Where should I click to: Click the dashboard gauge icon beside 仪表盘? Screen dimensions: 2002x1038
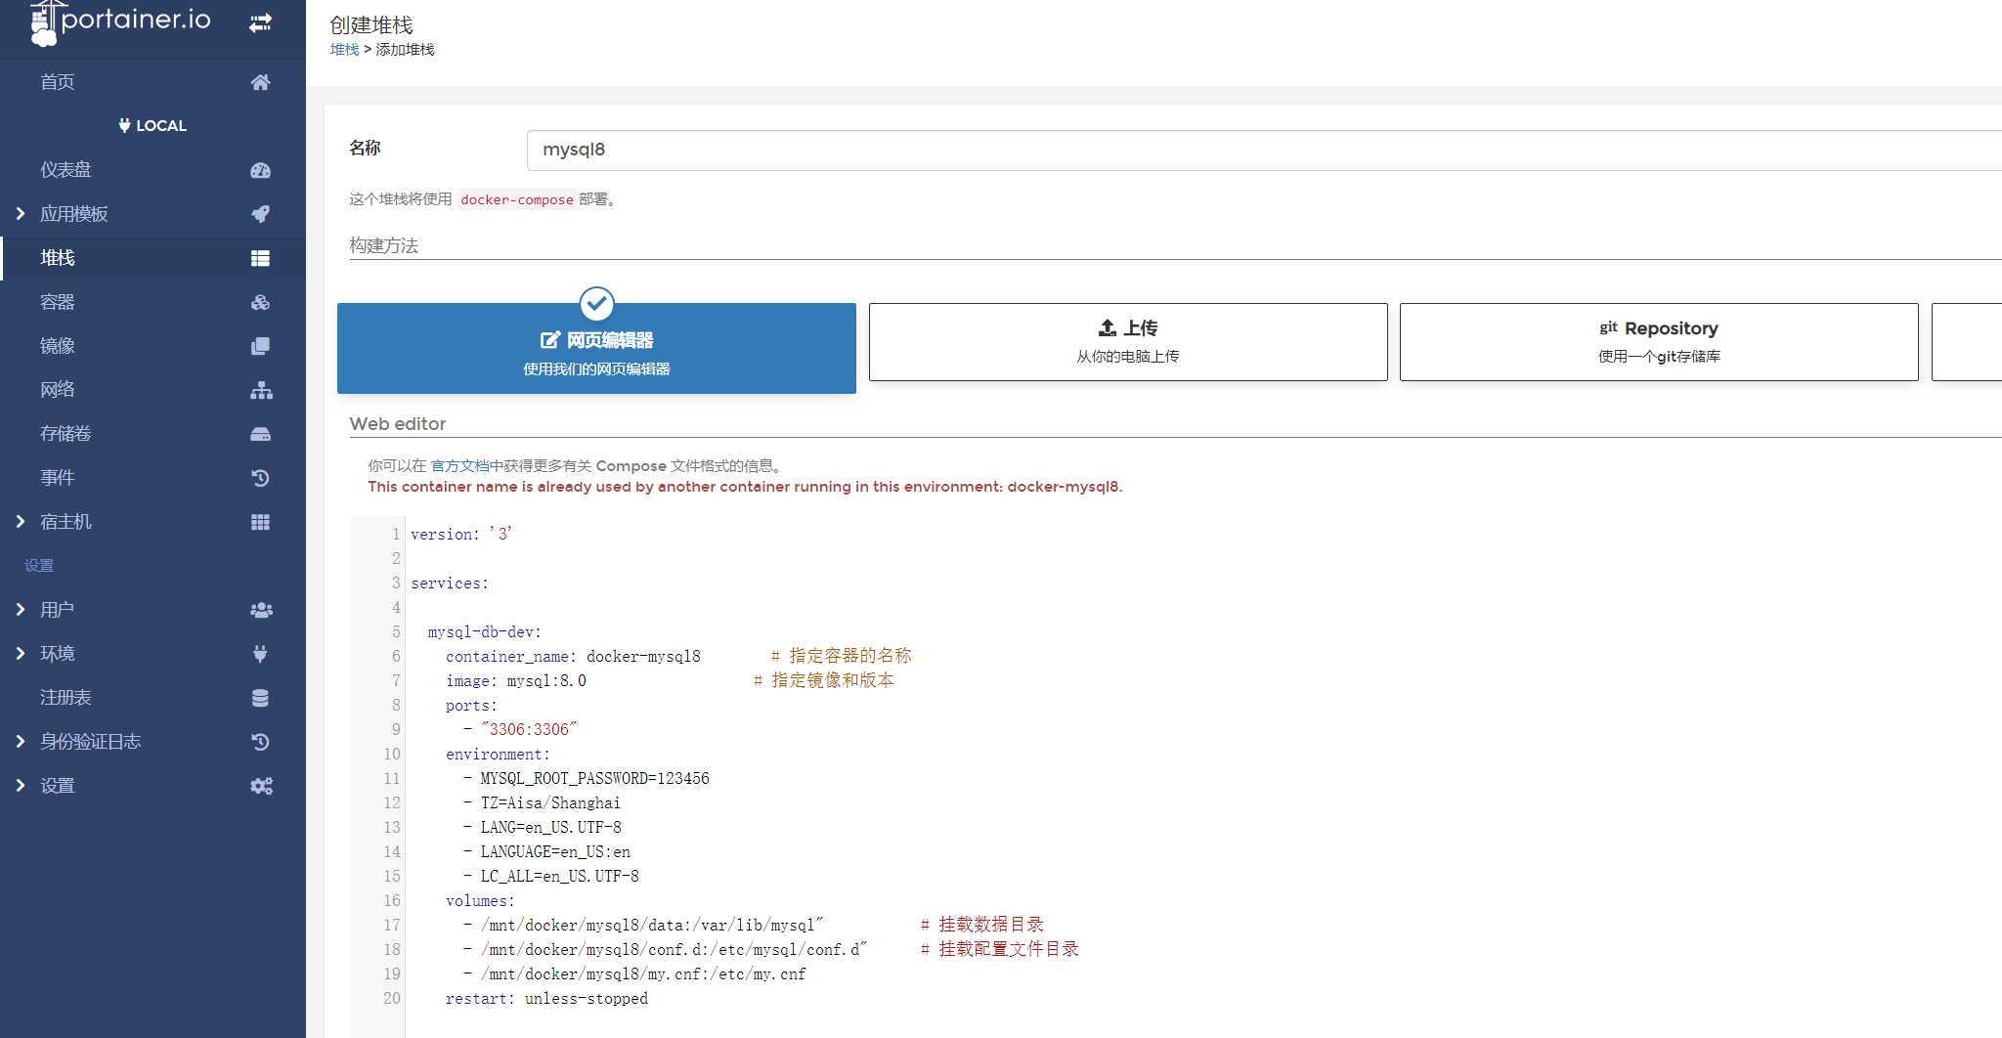click(260, 170)
